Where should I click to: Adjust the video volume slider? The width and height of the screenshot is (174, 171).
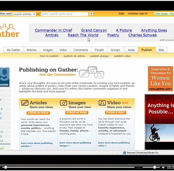tap(155, 167)
